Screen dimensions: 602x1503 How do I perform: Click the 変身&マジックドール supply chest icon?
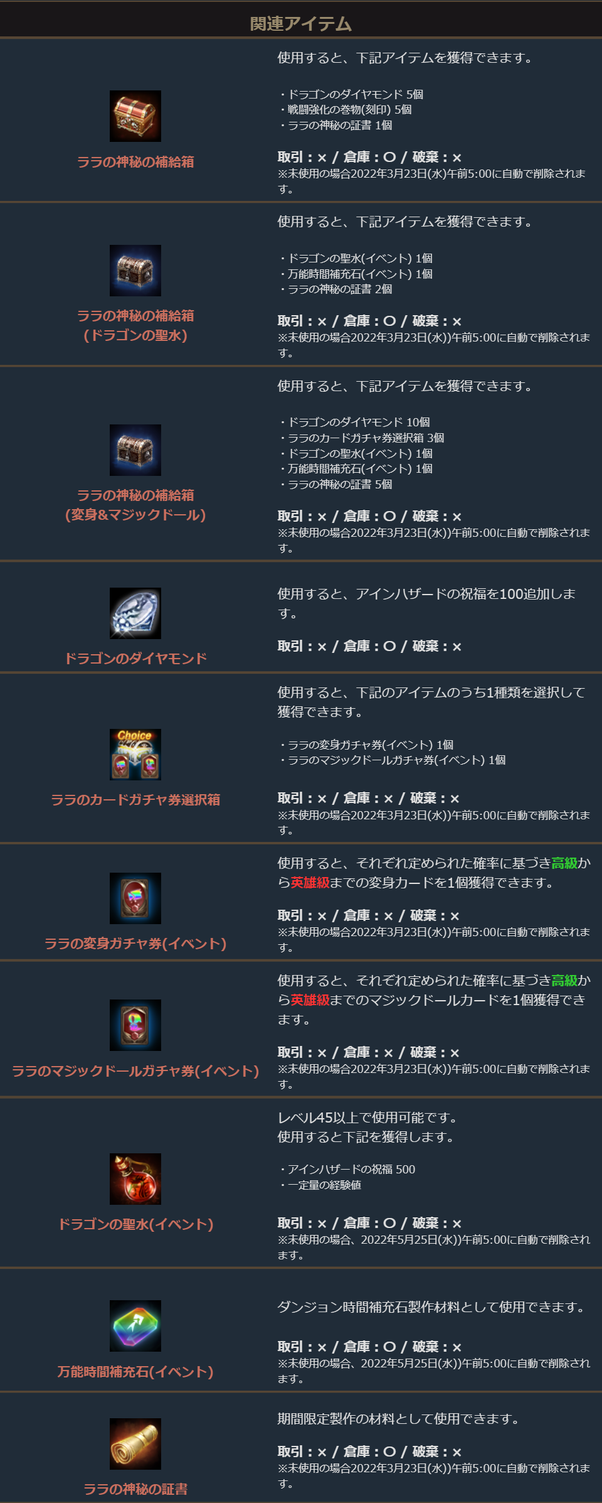coord(135,450)
